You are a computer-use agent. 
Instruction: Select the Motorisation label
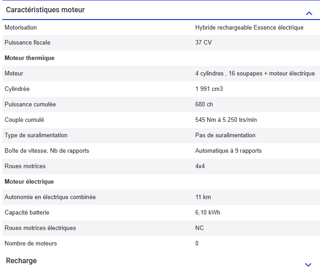pos(20,28)
